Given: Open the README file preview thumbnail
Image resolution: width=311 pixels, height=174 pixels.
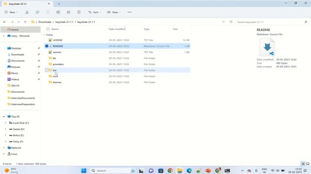Looking at the screenshot, I should coord(267,47).
